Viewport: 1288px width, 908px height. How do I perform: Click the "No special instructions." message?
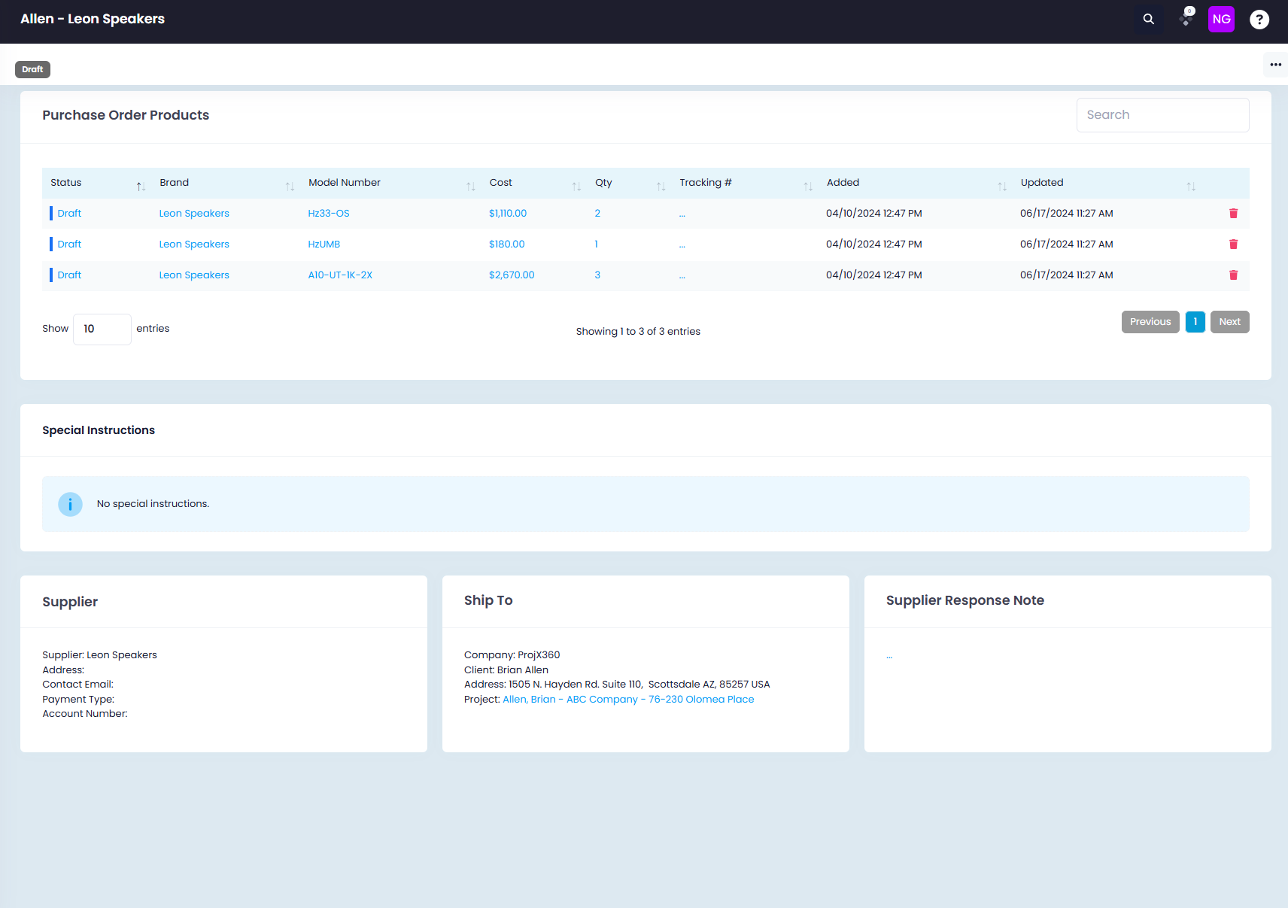tap(153, 504)
